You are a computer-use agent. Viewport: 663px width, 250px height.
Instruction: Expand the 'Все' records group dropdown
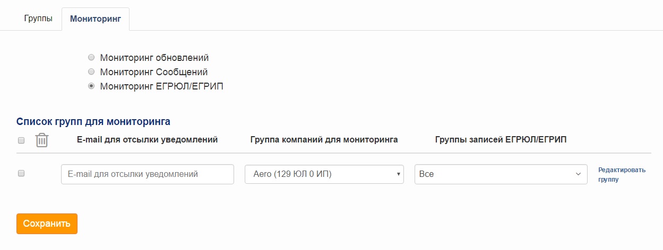[501, 174]
